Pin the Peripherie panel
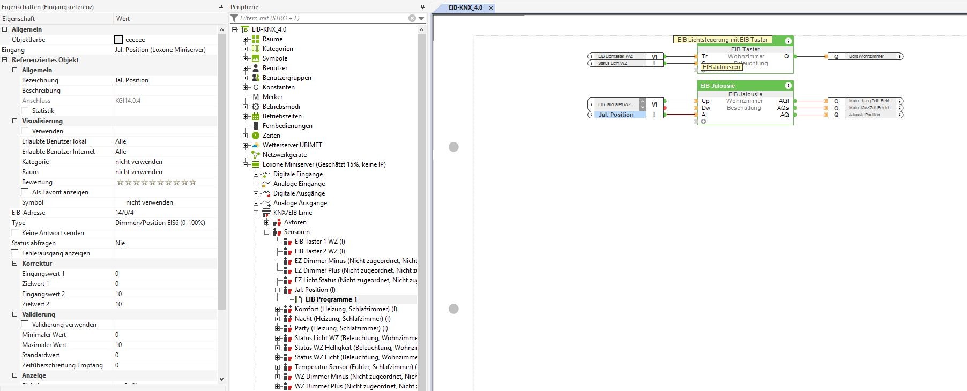This screenshot has width=967, height=391. (x=422, y=7)
